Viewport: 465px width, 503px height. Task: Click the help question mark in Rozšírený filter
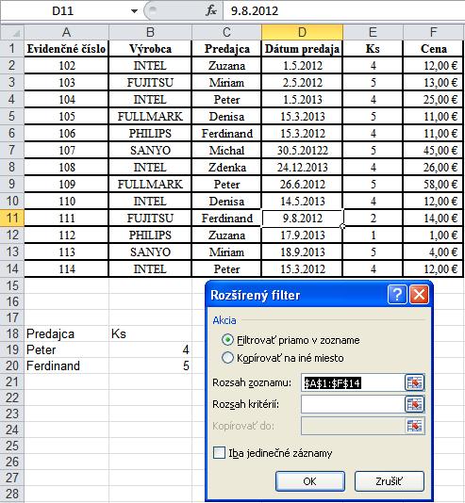pyautogui.click(x=397, y=294)
